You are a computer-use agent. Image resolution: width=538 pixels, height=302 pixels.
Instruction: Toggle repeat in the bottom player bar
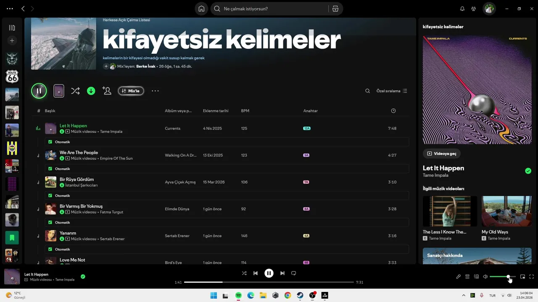[294, 273]
